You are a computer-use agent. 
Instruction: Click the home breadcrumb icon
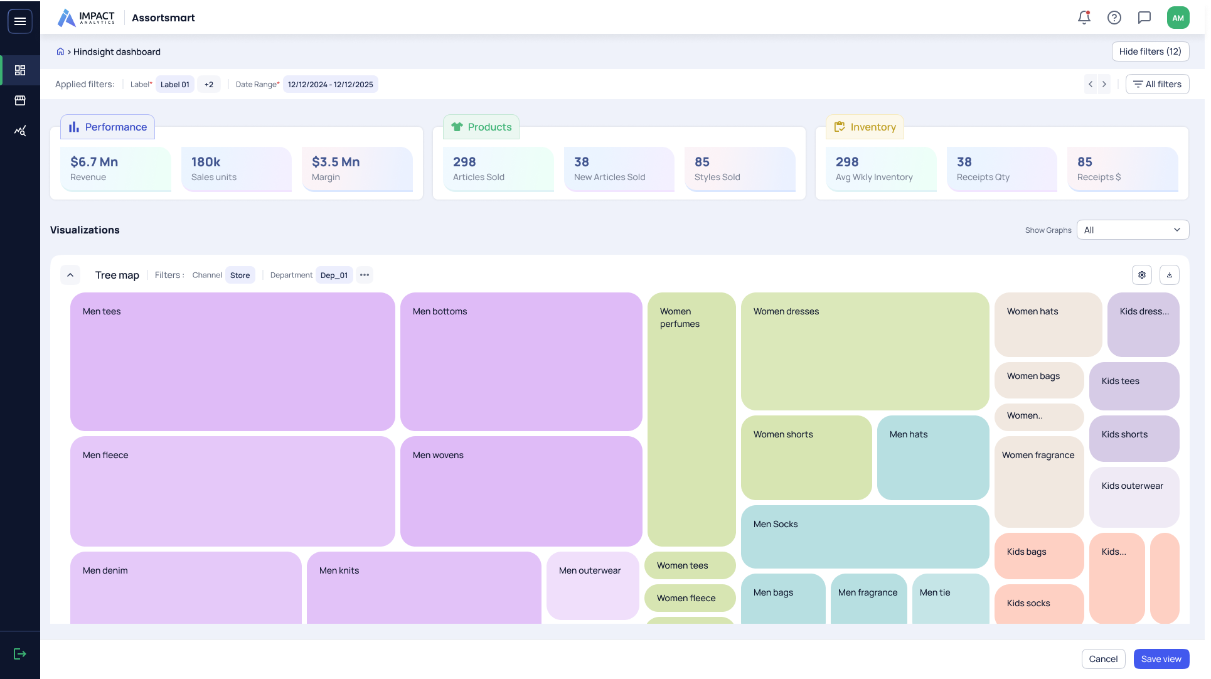point(60,51)
